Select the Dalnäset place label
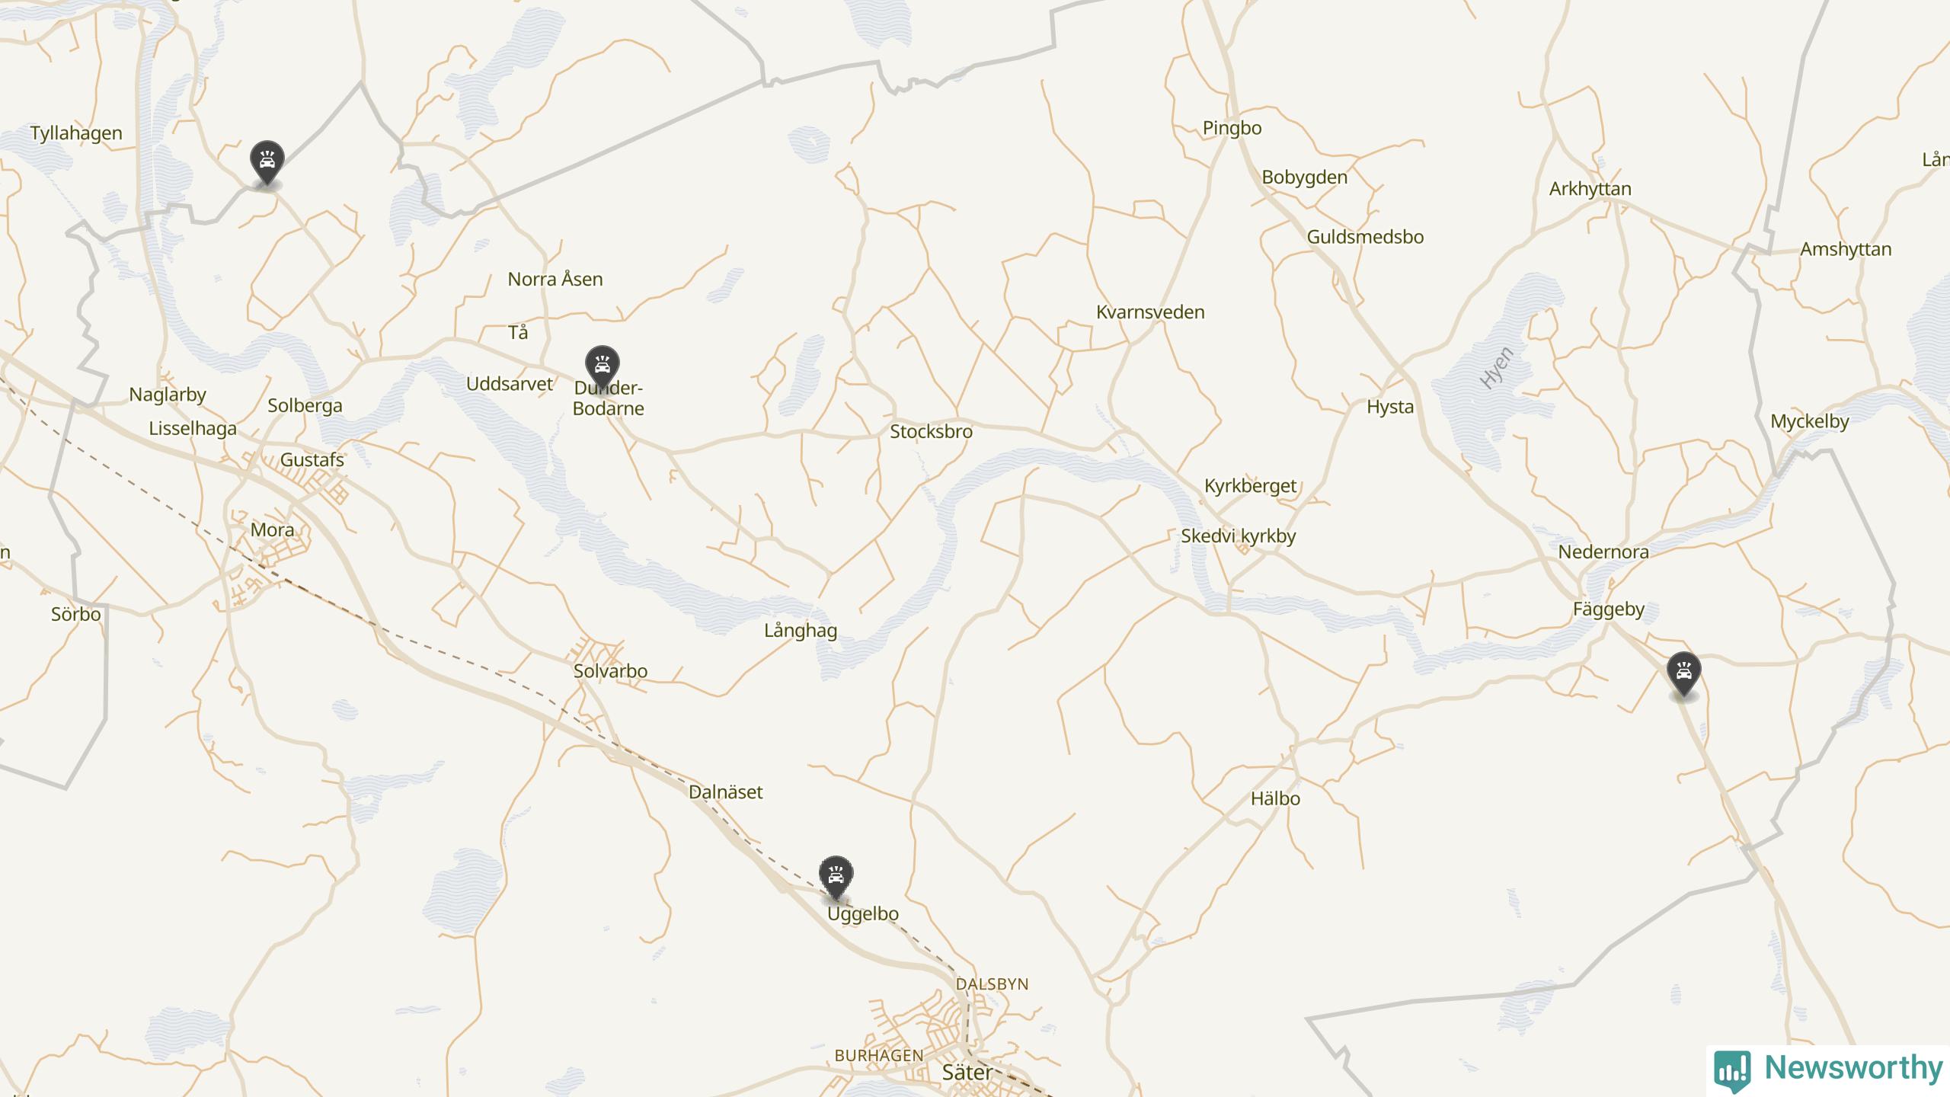 click(726, 792)
